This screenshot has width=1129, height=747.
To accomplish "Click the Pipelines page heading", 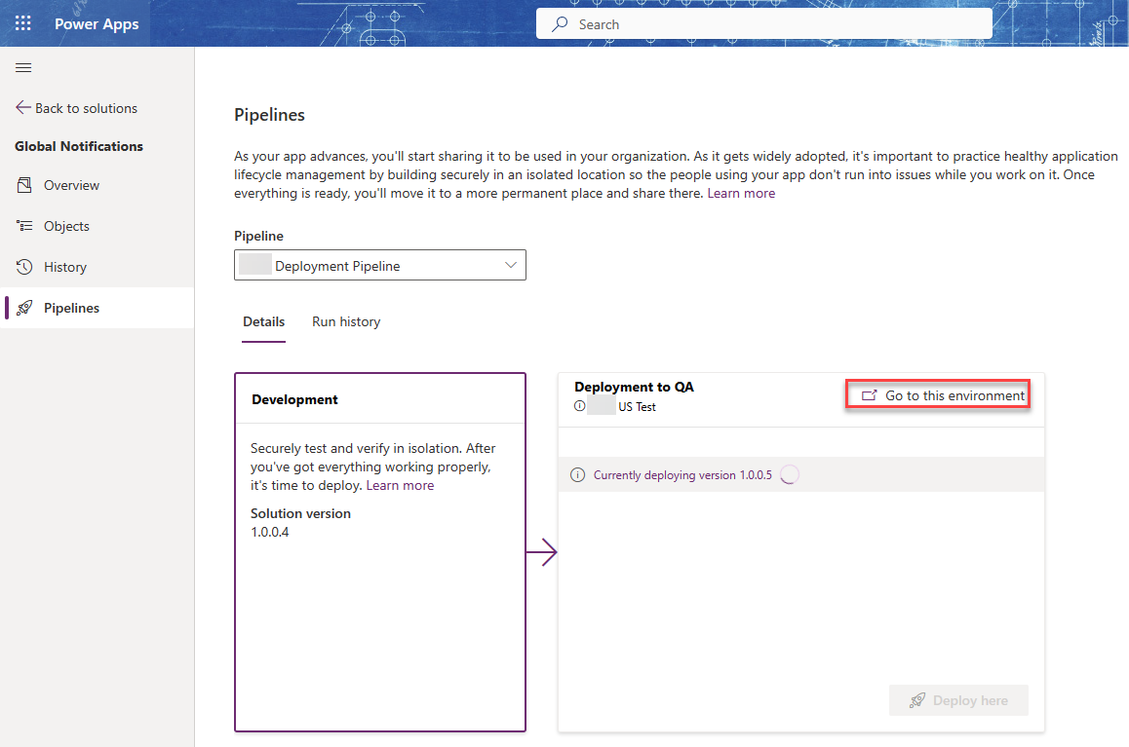I will coord(269,115).
